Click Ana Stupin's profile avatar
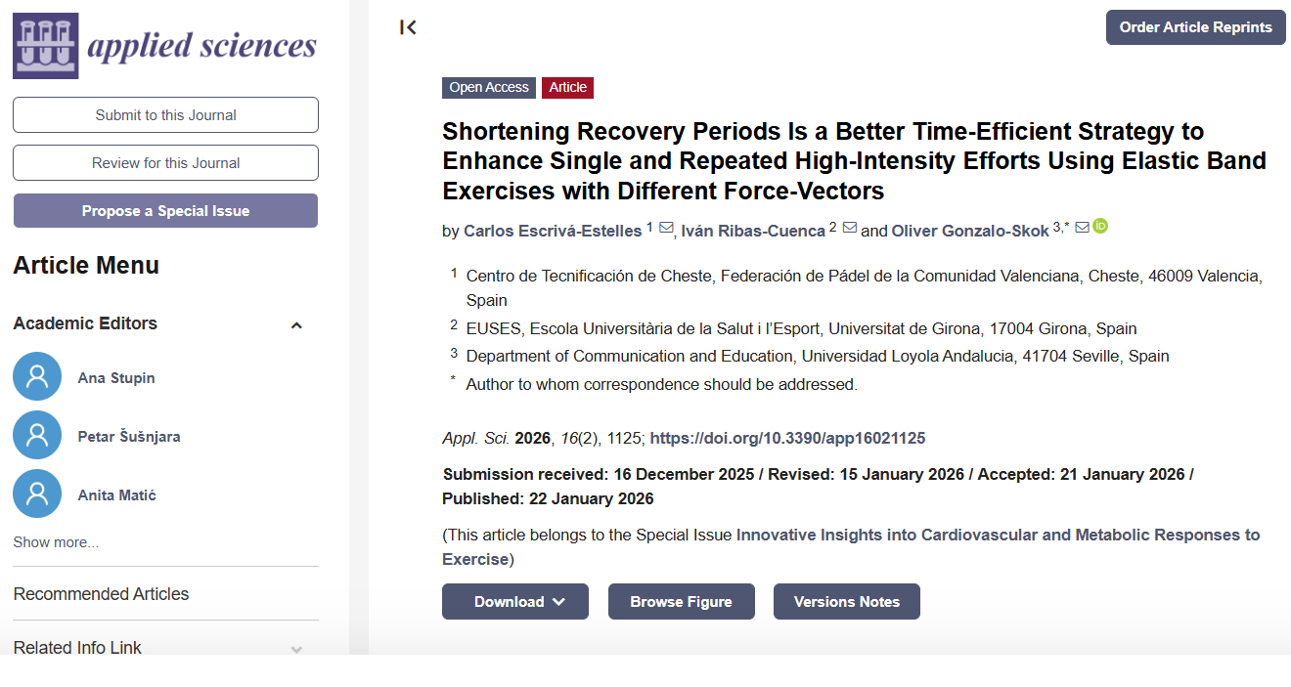 (37, 377)
